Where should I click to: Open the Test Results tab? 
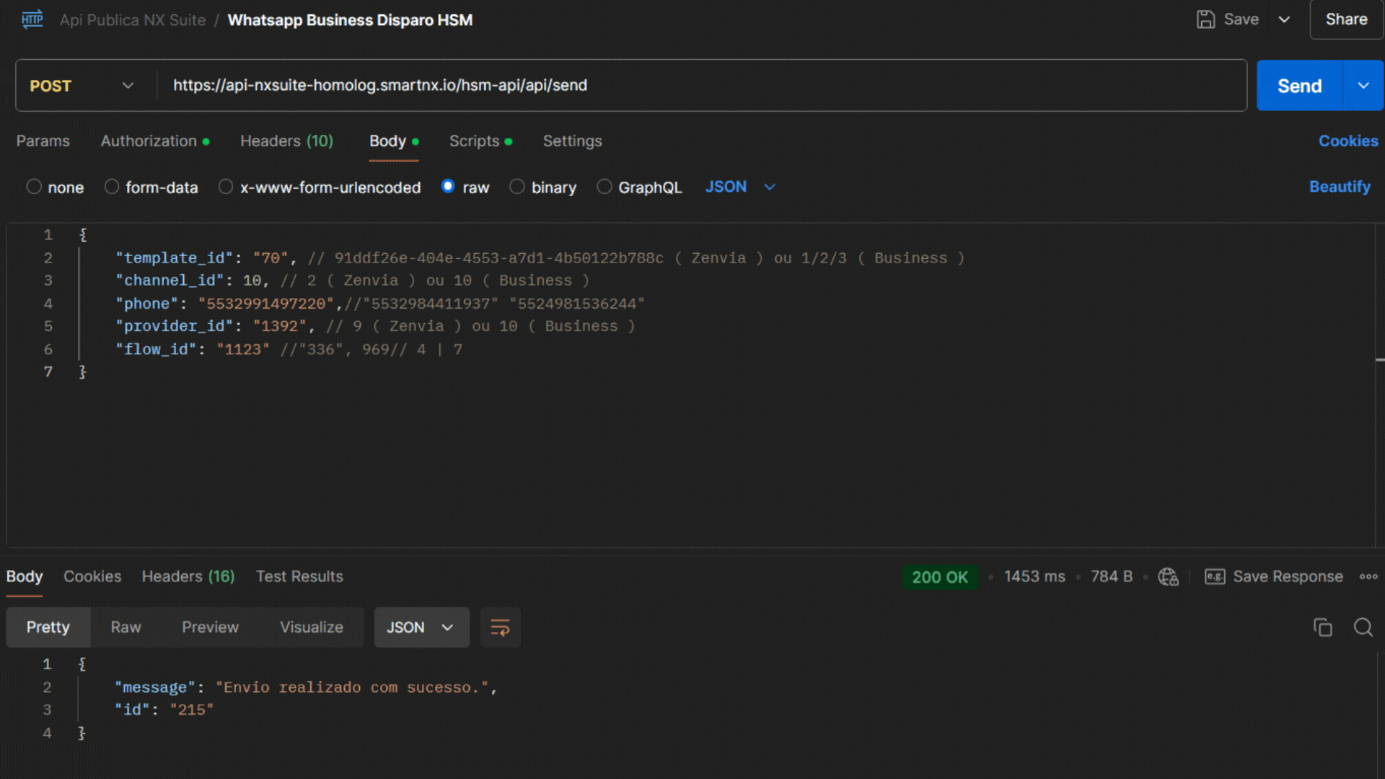(x=299, y=577)
